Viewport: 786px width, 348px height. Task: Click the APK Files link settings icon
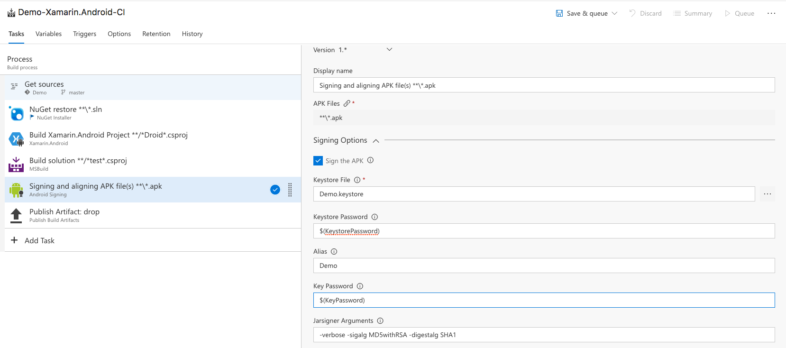point(347,103)
